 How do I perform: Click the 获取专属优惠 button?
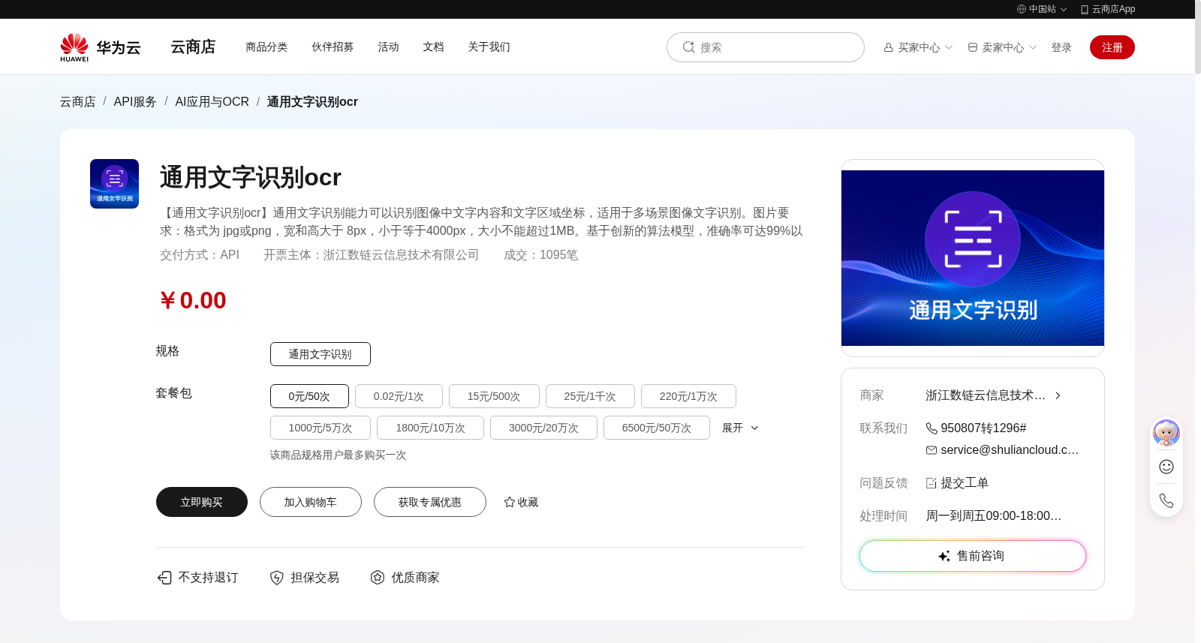point(430,502)
